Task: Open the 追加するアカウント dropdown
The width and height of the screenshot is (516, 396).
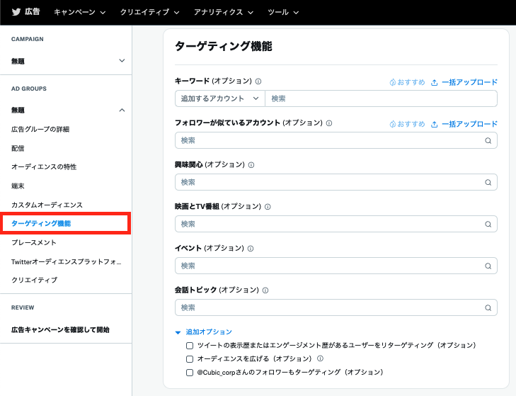Action: tap(220, 98)
